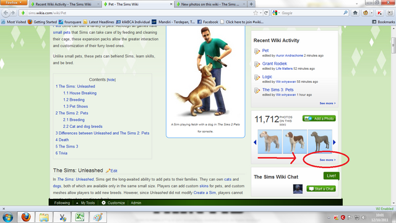The image size is (396, 223).
Task: Click the Windows Start orb
Action: 7,217
